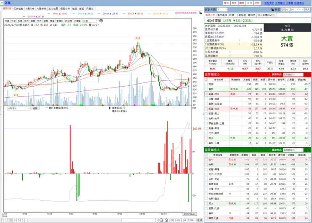The image size is (312, 223).
Task: Select chart layout page 1
Action: (3, 220)
